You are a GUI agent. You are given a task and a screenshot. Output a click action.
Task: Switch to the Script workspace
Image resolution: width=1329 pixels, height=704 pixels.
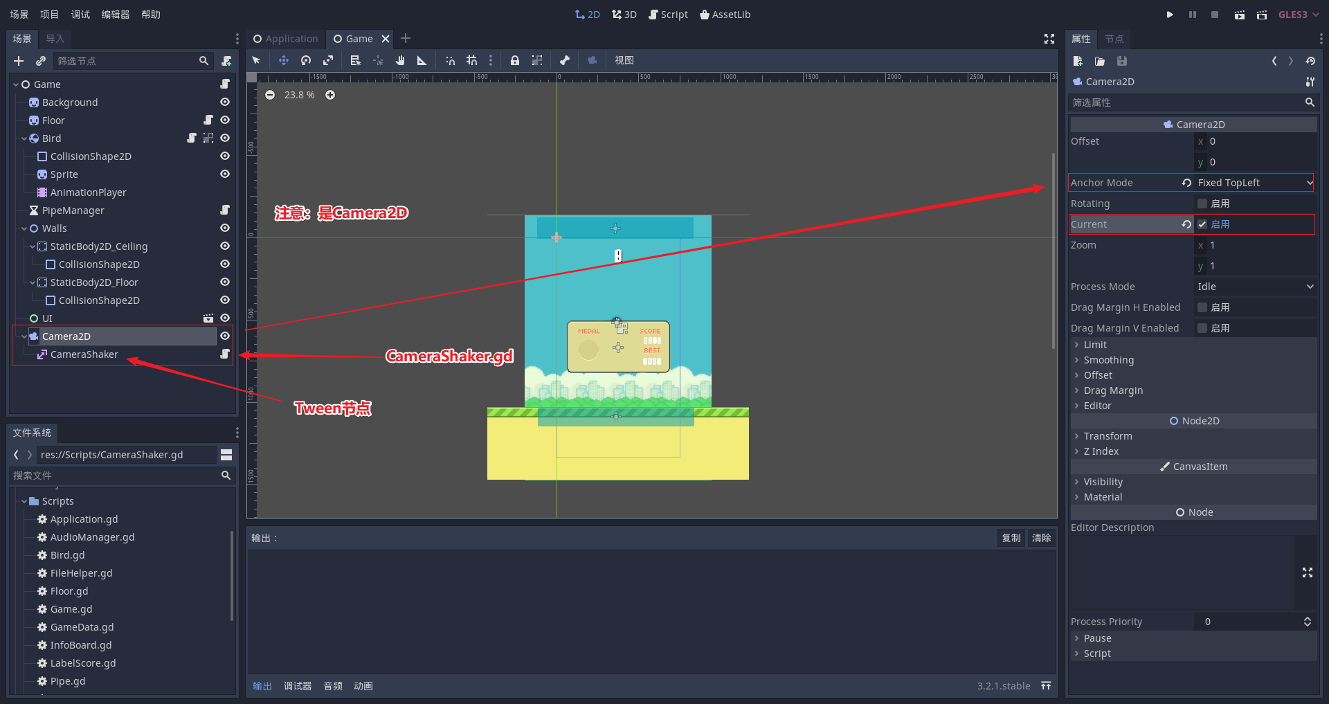[x=668, y=15]
